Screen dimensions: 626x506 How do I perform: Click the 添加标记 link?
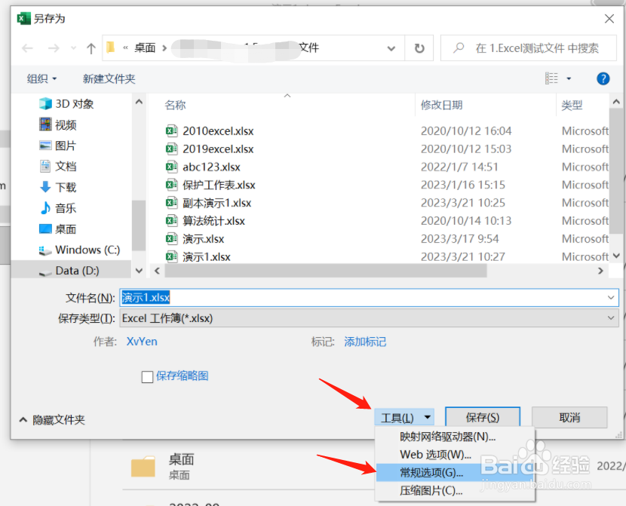pos(367,342)
